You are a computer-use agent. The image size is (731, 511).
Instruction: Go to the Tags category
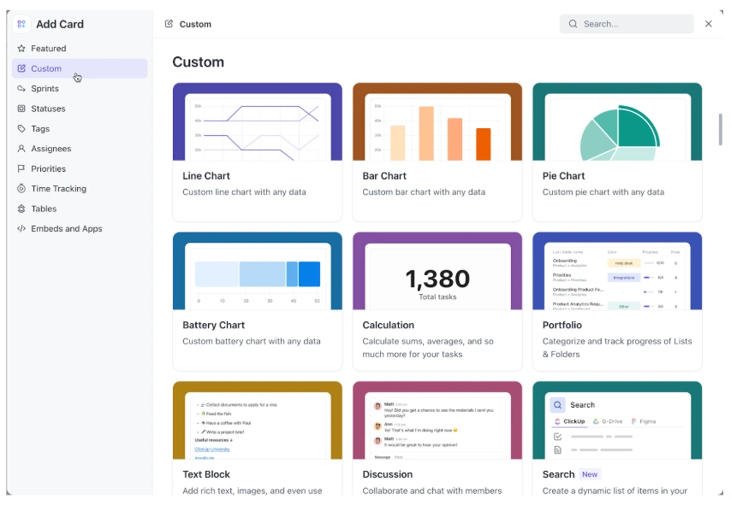click(x=80, y=128)
